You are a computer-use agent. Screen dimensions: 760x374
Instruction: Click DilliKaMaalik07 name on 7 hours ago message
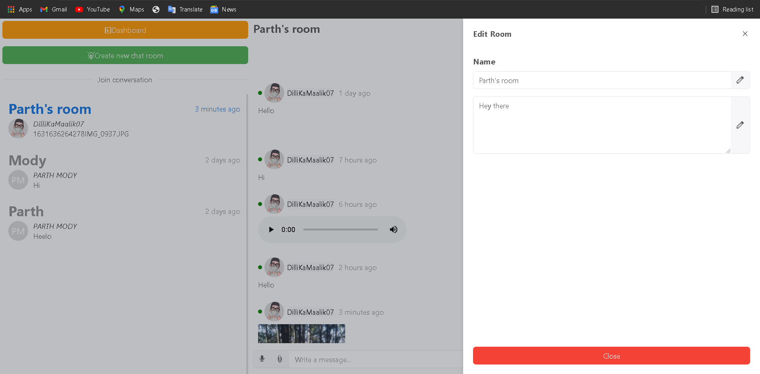point(310,160)
